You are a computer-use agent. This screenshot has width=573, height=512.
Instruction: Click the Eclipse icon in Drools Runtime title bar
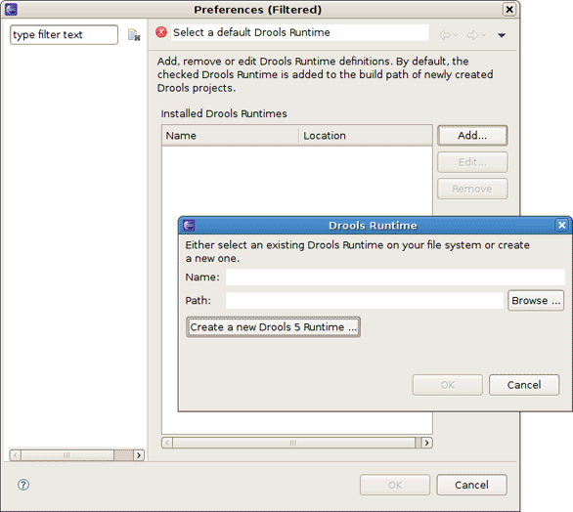click(189, 226)
